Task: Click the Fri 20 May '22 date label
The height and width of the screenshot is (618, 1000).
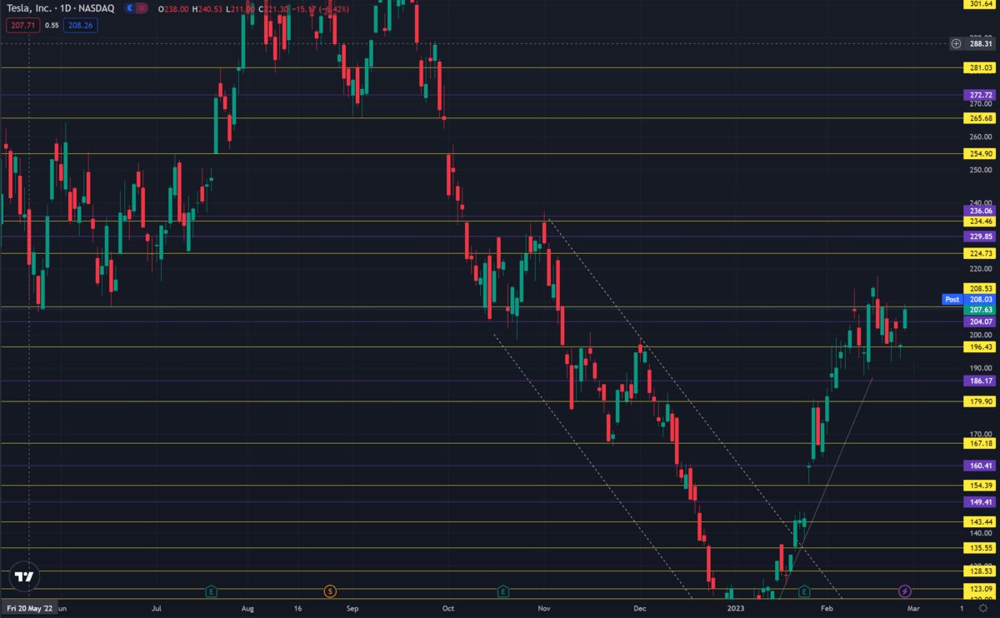Action: (x=28, y=609)
